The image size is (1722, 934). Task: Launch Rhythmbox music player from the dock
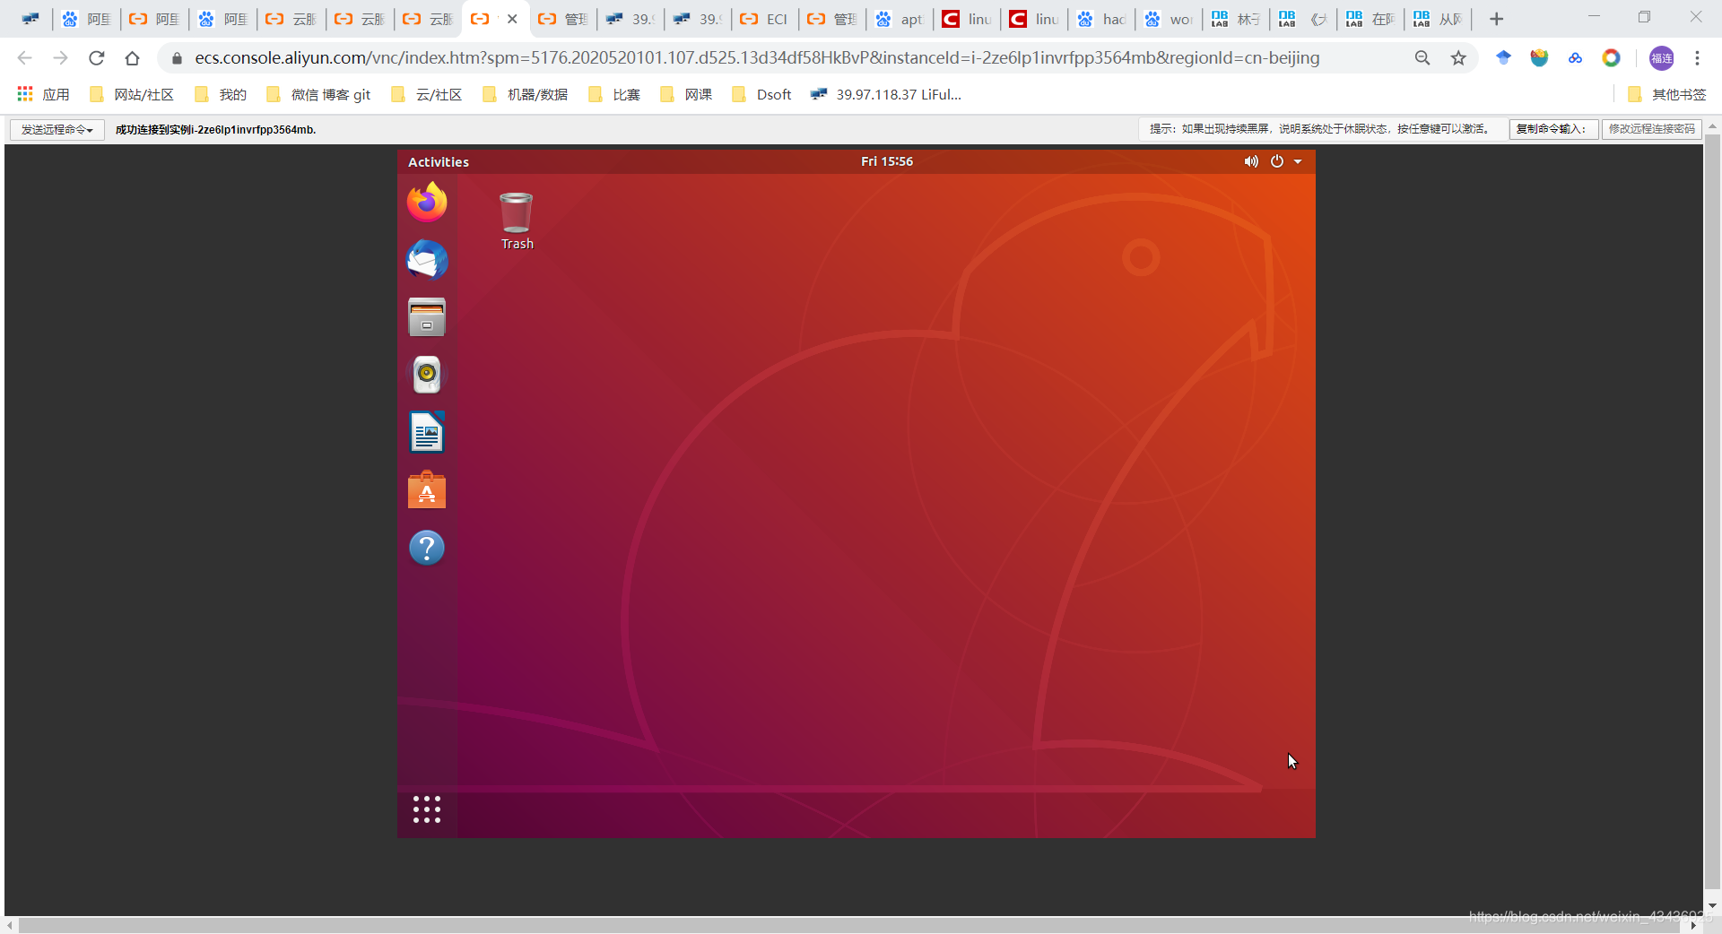(x=426, y=375)
